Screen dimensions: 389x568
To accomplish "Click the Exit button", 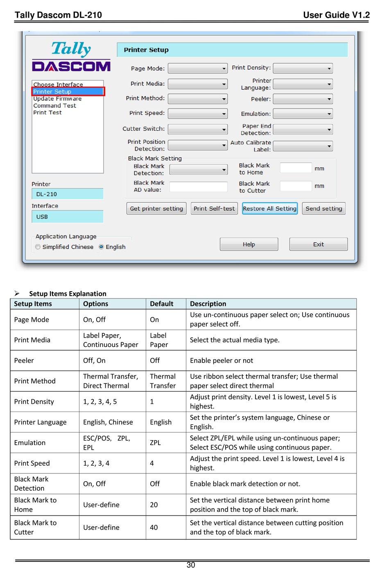I will tap(318, 244).
